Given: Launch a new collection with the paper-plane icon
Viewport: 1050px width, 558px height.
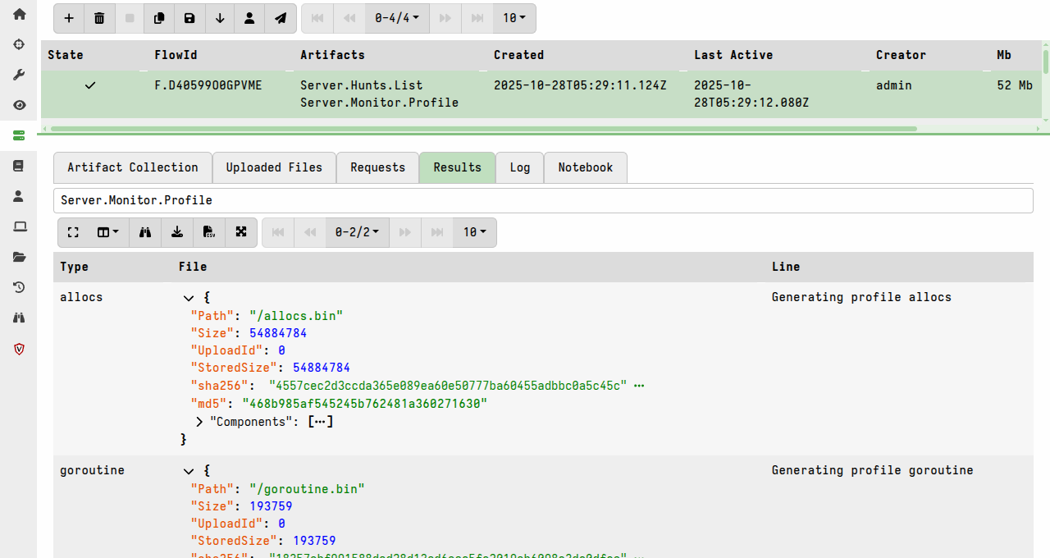Looking at the screenshot, I should click(280, 17).
